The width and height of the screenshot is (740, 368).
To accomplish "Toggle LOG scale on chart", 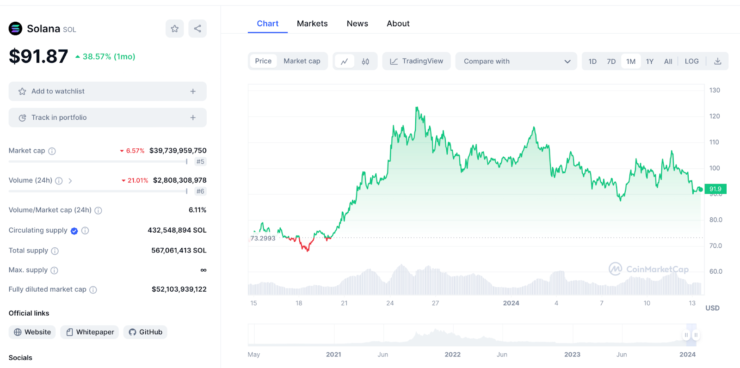I will 692,61.
